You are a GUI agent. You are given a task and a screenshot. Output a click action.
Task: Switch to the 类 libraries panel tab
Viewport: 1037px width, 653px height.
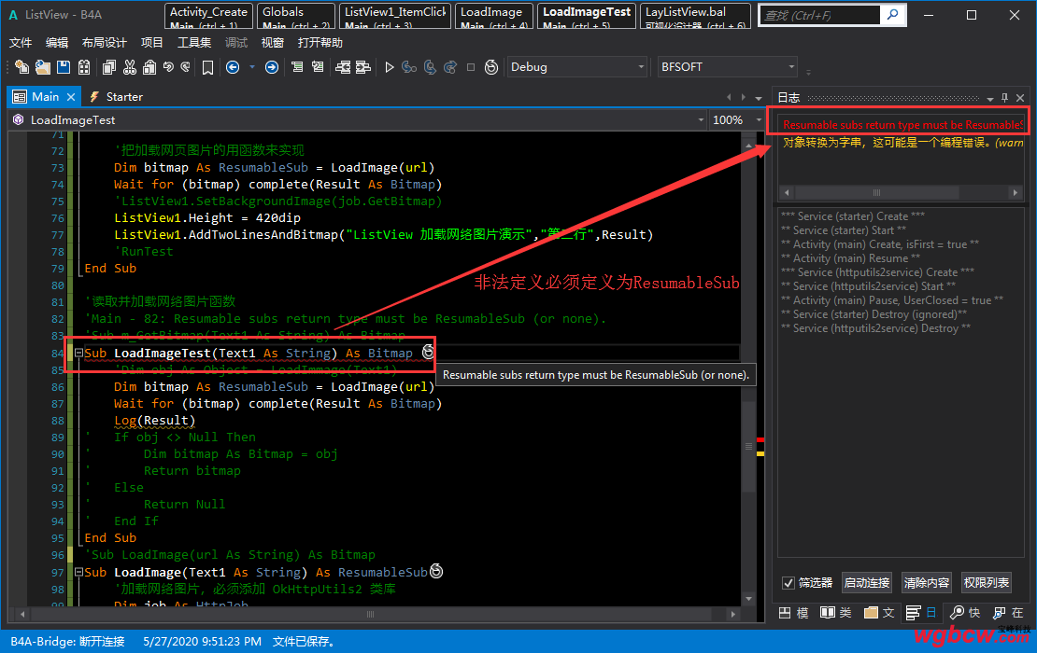836,613
